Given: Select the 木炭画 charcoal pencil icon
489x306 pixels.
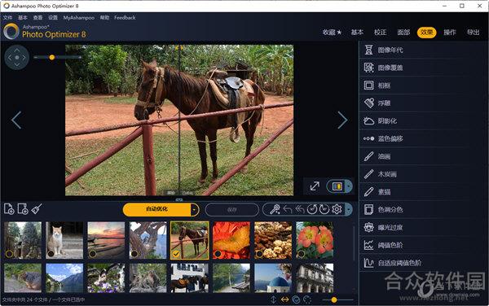Looking at the screenshot, I should [368, 174].
